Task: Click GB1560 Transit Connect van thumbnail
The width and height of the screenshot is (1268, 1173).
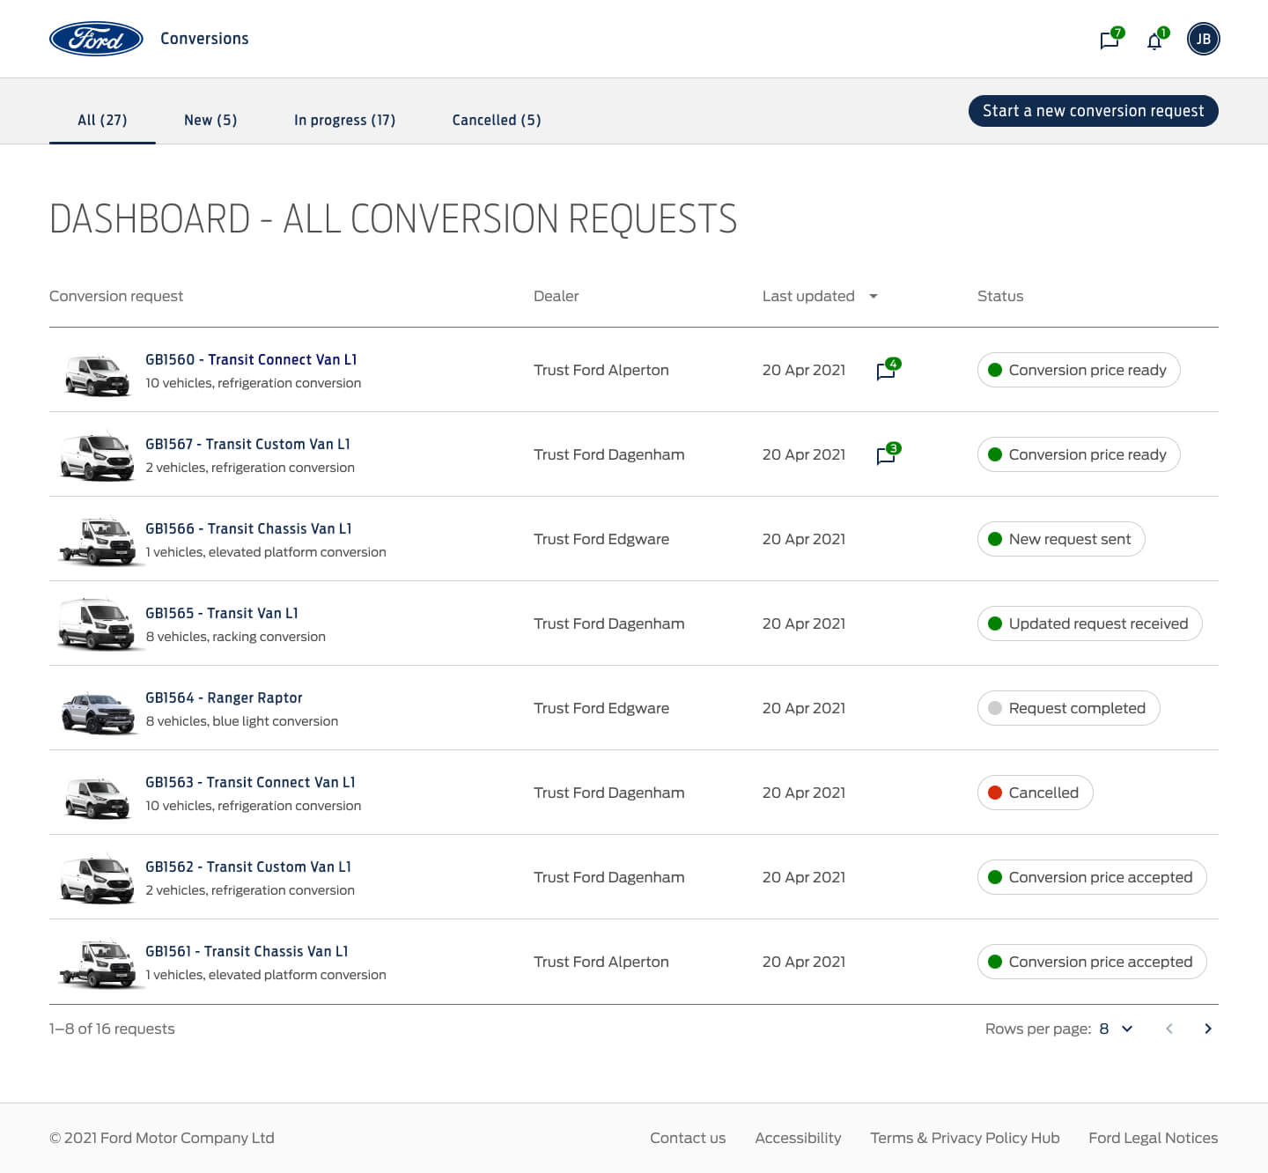Action: [x=97, y=373]
